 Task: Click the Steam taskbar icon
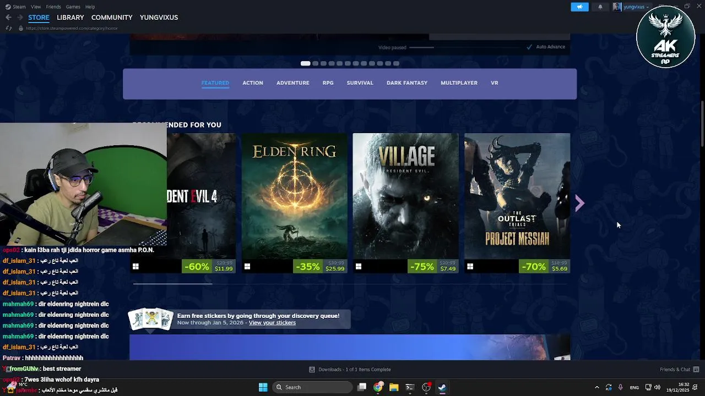pos(442,387)
